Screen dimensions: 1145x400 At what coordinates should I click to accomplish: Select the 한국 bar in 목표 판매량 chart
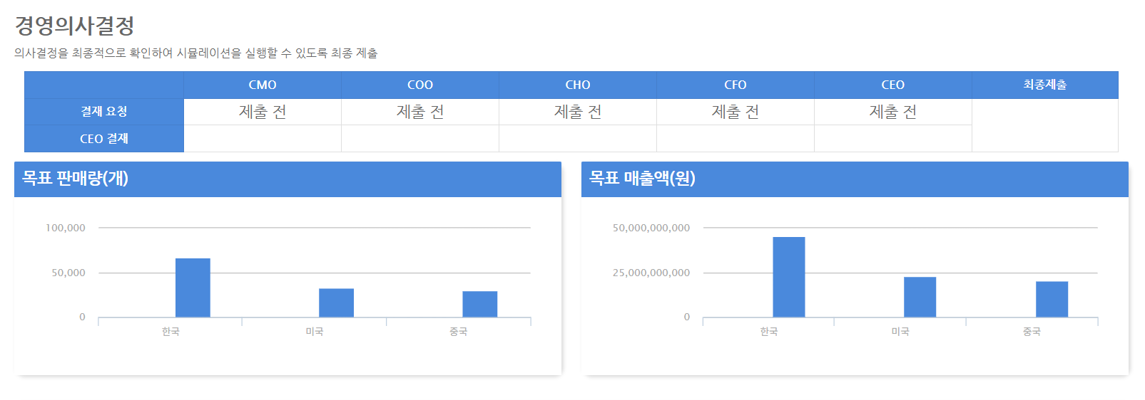tap(193, 288)
